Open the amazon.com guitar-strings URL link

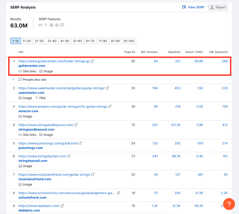pyautogui.click(x=63, y=107)
